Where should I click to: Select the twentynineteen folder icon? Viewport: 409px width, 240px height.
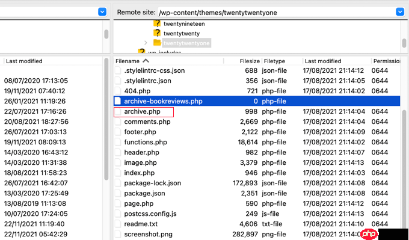coord(157,23)
